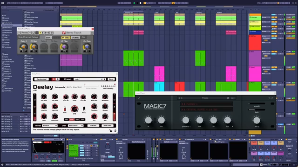Toggle Mono switch in Deelay
The height and width of the screenshot is (167, 298).
[x=84, y=109]
